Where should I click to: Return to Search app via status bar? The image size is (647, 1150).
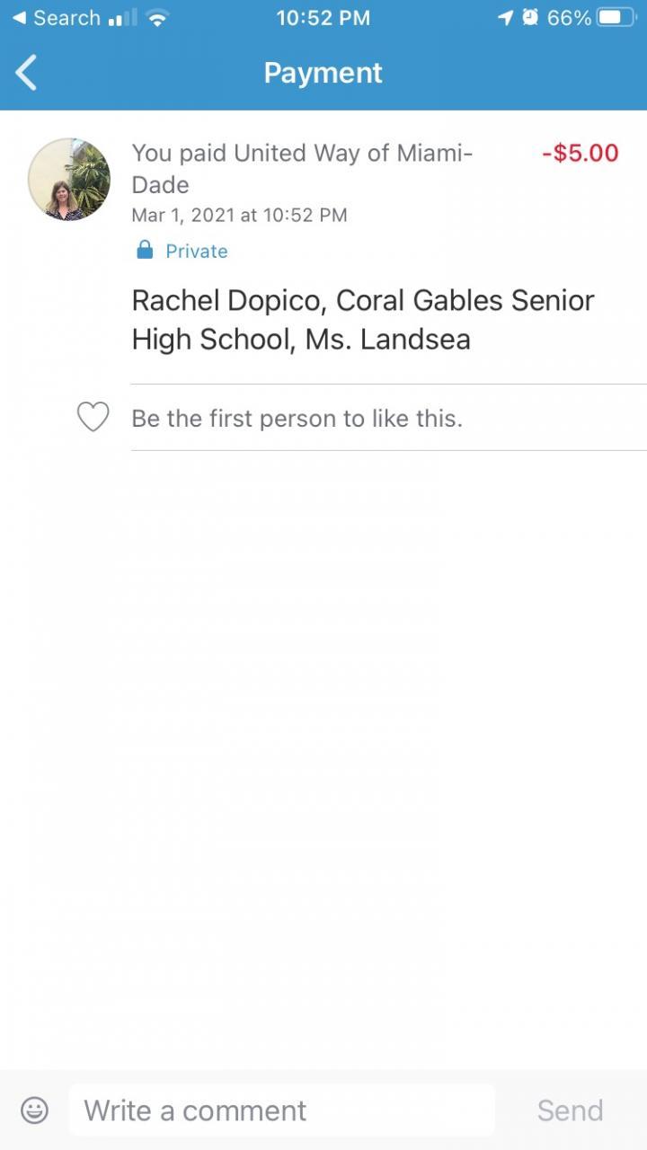(56, 18)
